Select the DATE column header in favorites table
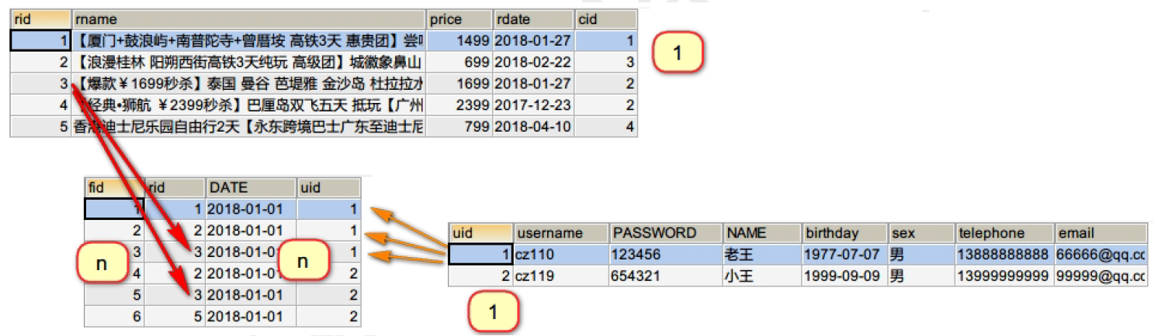Viewport: 1158px width, 336px height. [251, 187]
